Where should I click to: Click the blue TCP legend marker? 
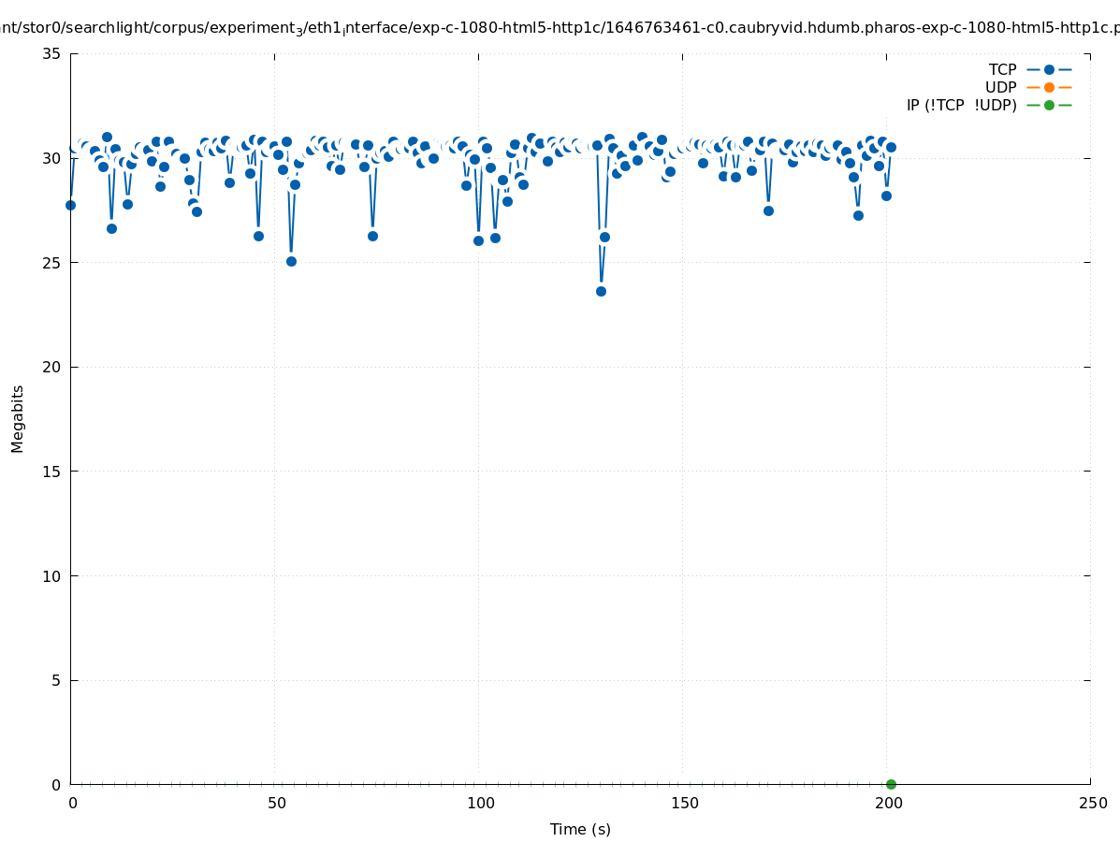[x=1049, y=69]
